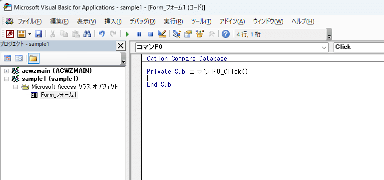Run the Sub with the green play icon
The height and width of the screenshot is (180, 384).
[x=127, y=34]
